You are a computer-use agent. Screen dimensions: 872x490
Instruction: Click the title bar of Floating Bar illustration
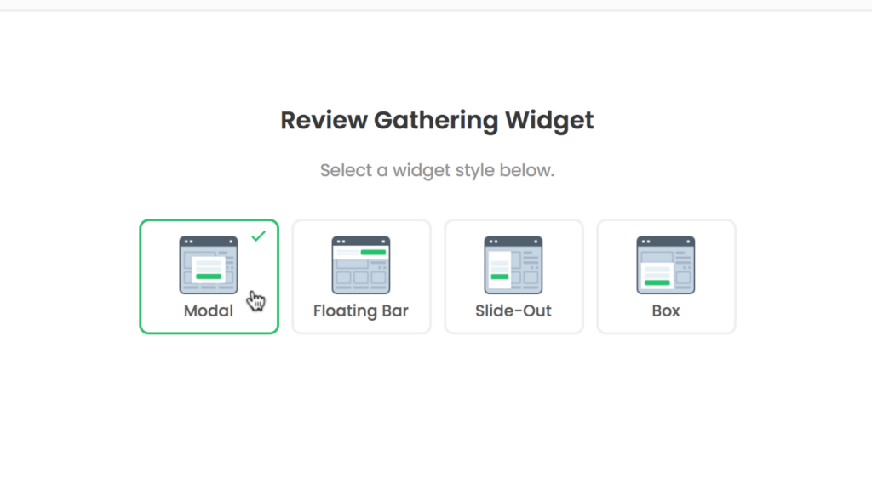pos(361,241)
